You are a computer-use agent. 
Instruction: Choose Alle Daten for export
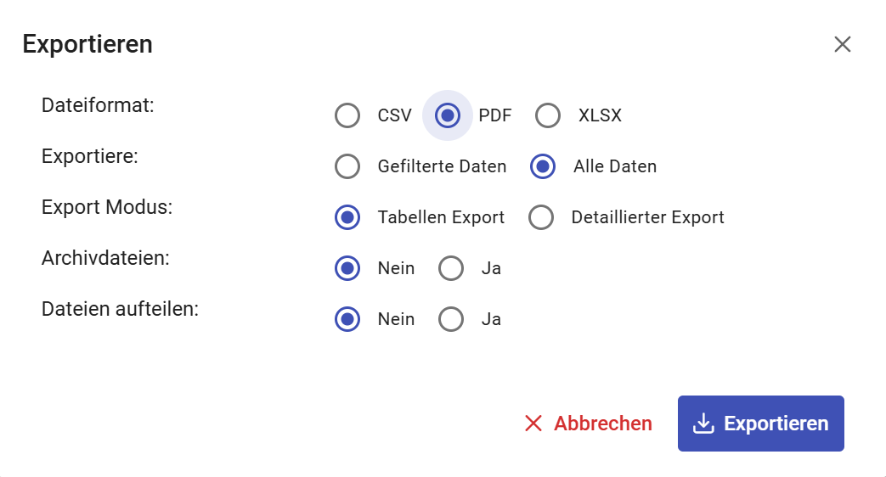tap(543, 166)
